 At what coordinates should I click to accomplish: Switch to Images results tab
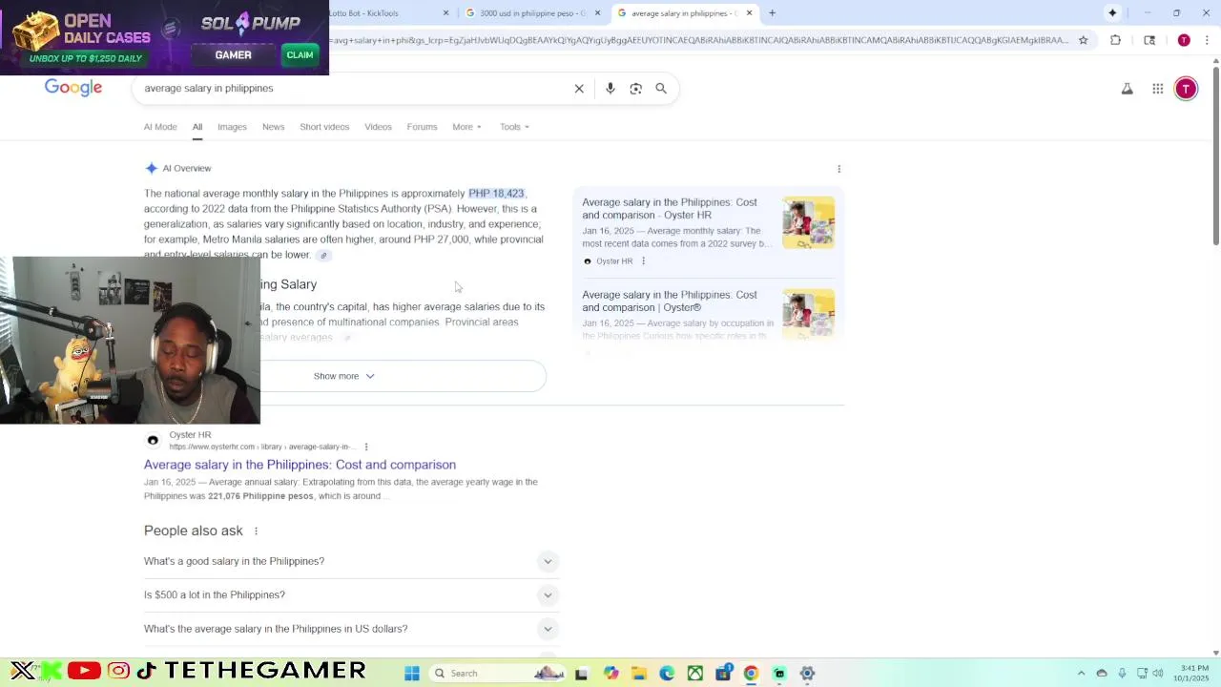[x=232, y=127]
